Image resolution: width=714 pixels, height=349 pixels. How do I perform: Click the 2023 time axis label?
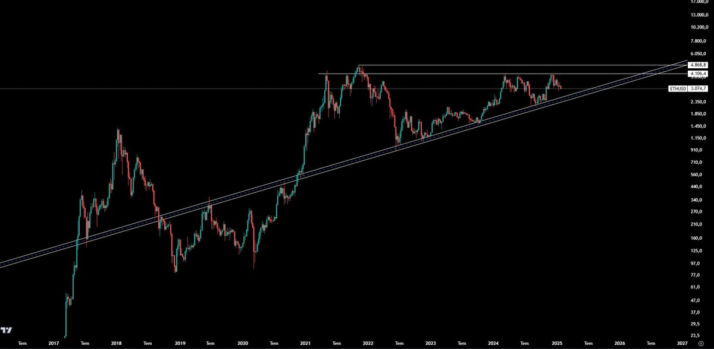[x=431, y=343]
